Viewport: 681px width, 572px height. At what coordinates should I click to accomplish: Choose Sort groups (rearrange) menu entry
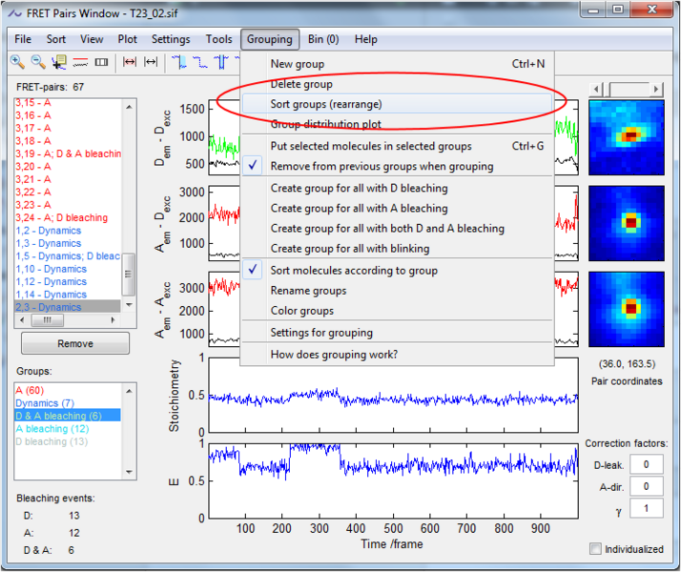tap(326, 104)
